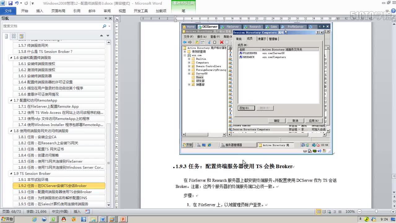
Task: Open Customize Quick Access Toolbar dropdown
Action: (x=33, y=3)
